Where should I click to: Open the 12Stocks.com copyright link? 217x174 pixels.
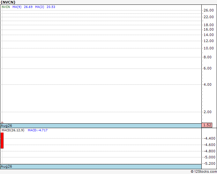pyautogui.click(x=204, y=171)
